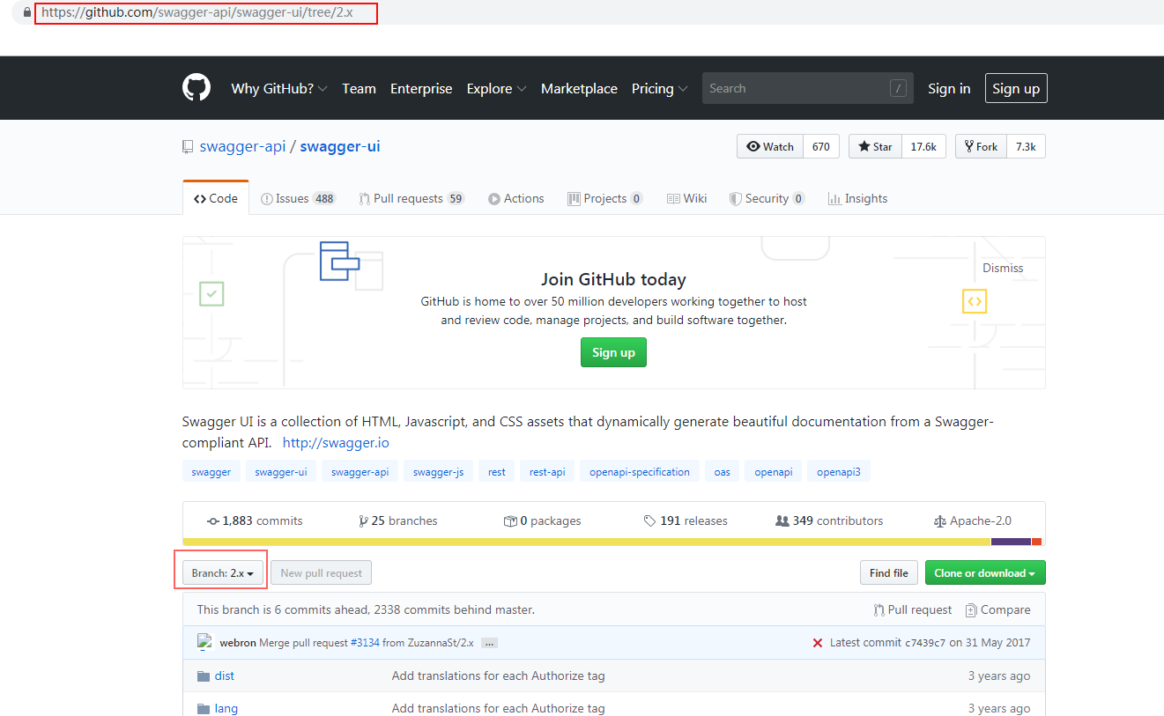Click webron's avatar thumbnail

click(x=204, y=642)
